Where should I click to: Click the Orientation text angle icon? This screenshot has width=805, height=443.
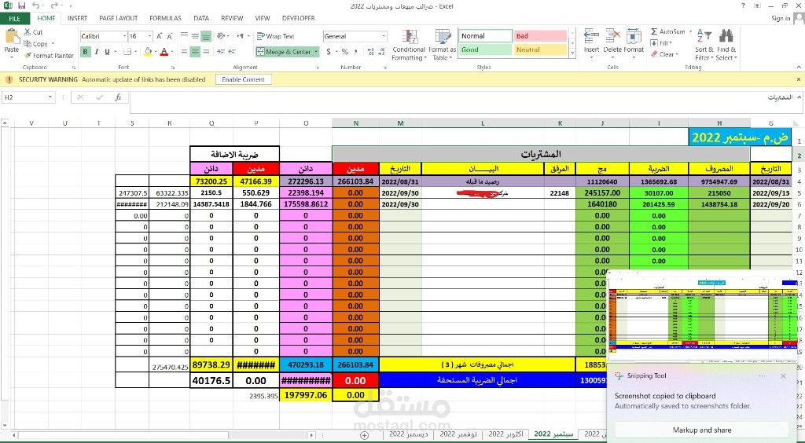221,36
